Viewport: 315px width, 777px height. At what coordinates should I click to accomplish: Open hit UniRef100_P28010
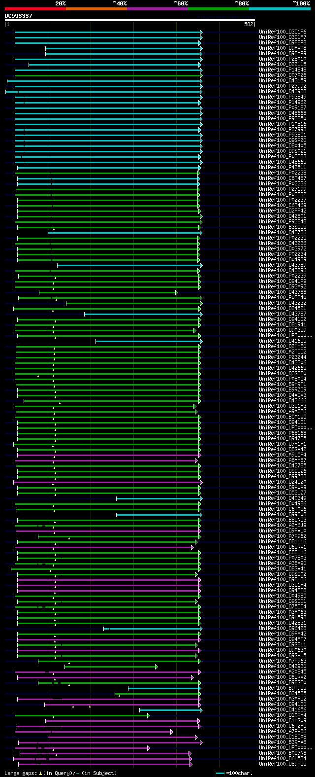[283, 59]
